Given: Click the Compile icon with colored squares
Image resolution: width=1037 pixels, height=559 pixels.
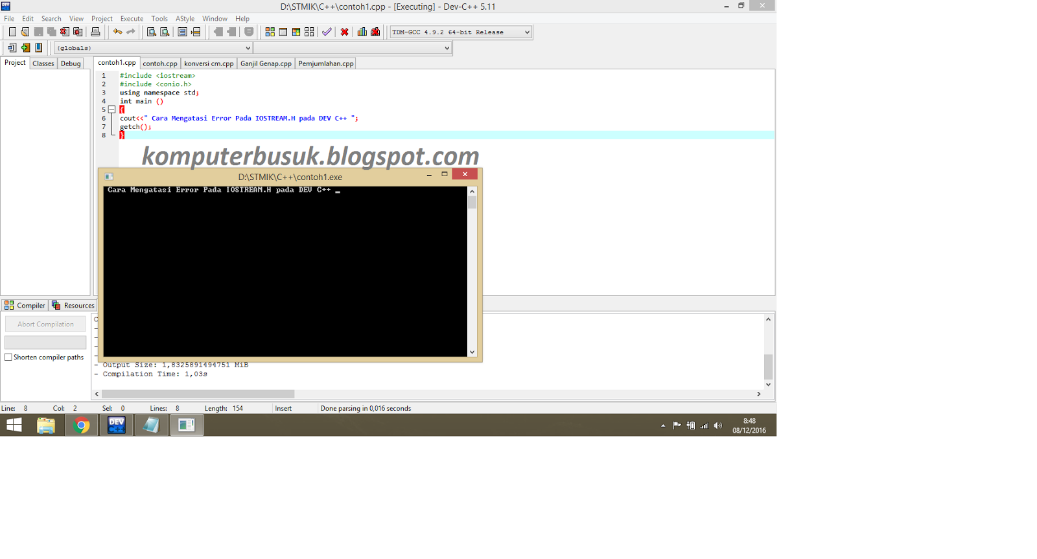Looking at the screenshot, I should click(270, 32).
